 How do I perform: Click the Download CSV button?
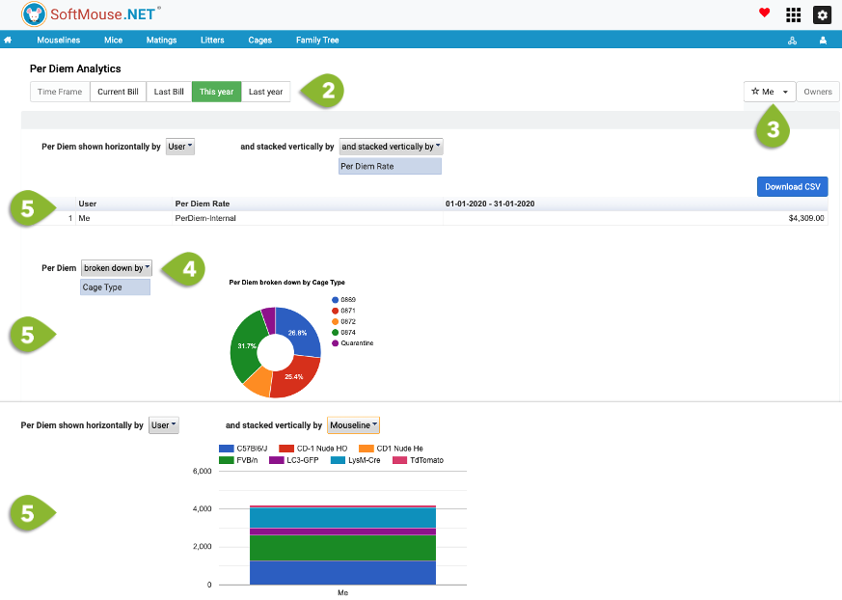pyautogui.click(x=792, y=187)
